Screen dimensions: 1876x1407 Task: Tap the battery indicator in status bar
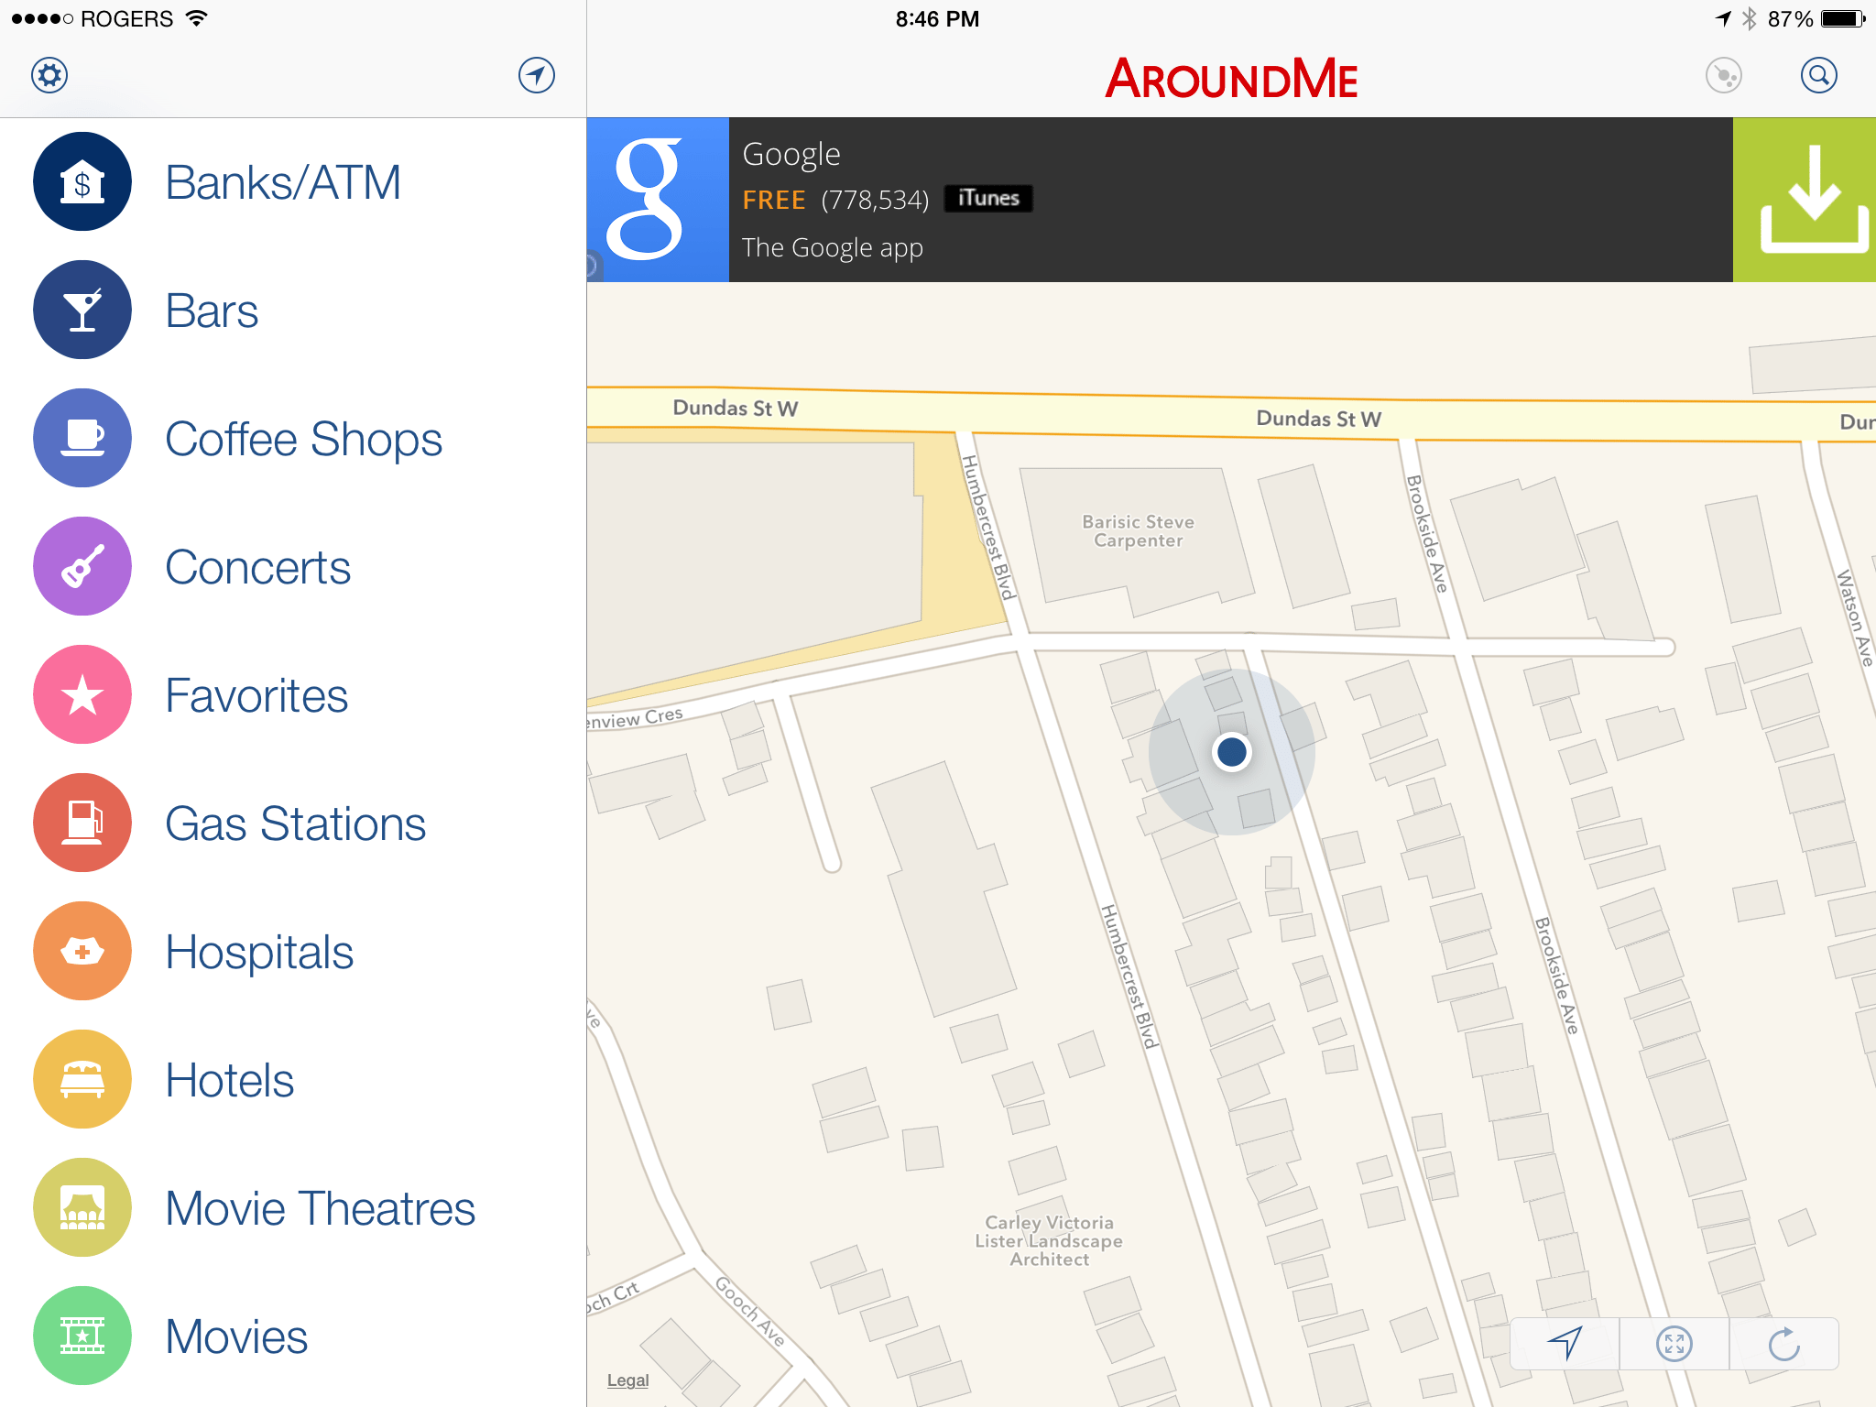pyautogui.click(x=1844, y=18)
